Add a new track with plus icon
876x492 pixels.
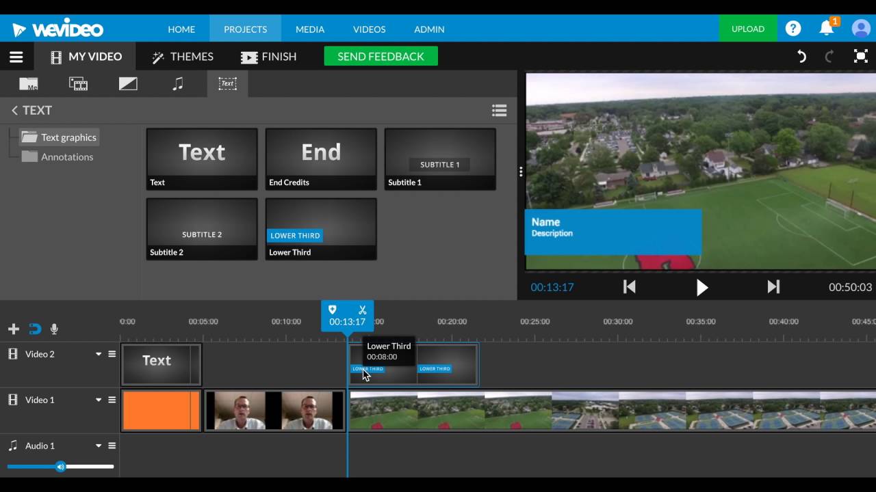coord(13,329)
